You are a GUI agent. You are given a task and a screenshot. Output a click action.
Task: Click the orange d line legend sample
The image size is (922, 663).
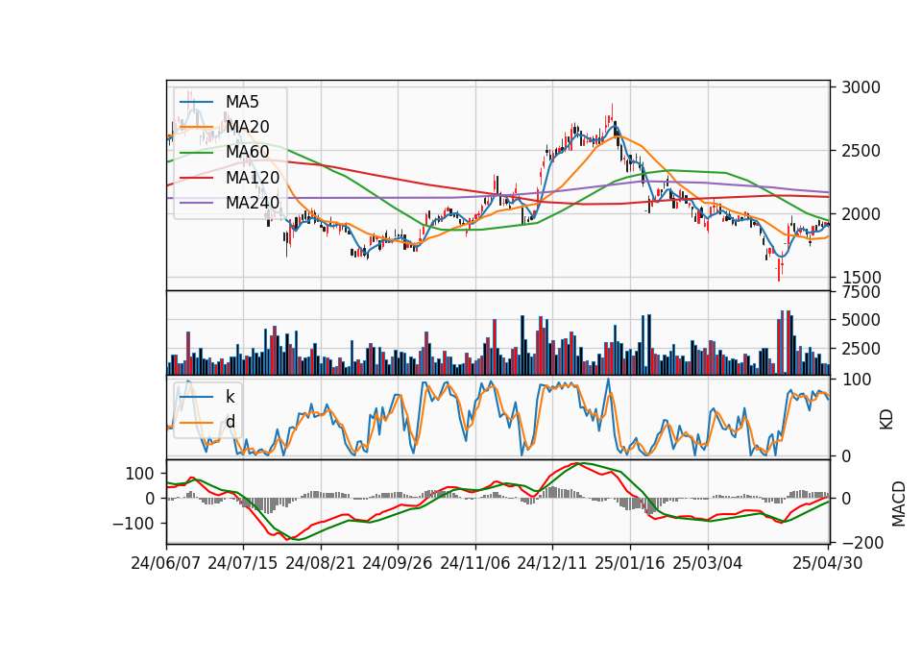tap(196, 423)
